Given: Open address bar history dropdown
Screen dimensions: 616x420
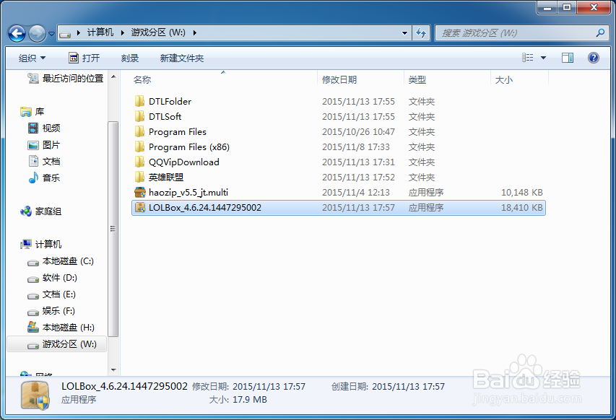Looking at the screenshot, I should [404, 33].
